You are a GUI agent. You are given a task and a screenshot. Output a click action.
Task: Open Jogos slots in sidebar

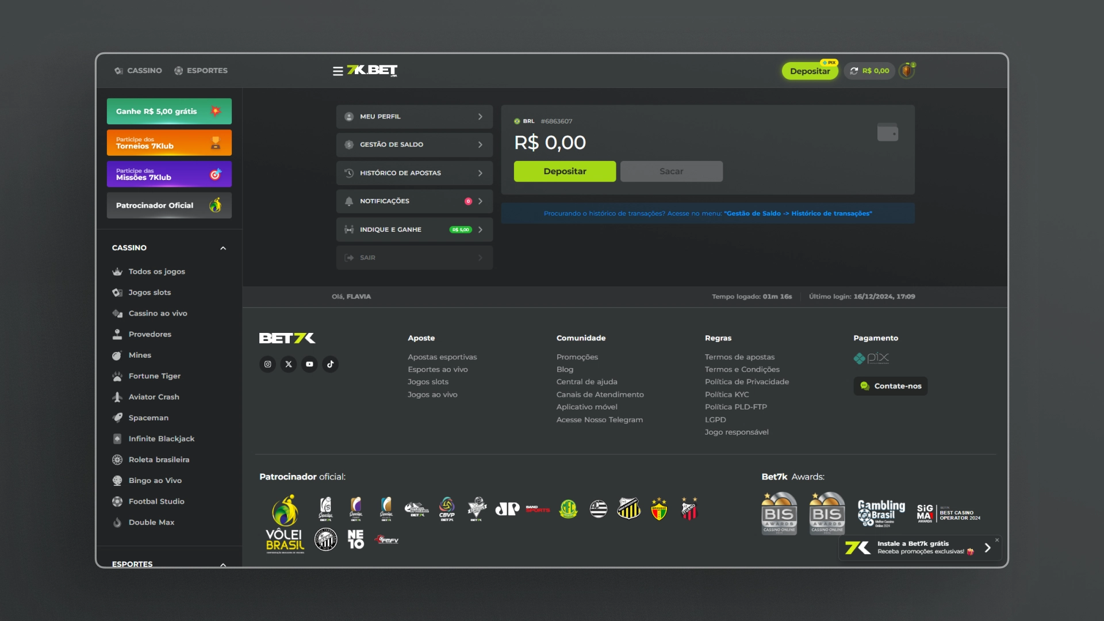142,293
